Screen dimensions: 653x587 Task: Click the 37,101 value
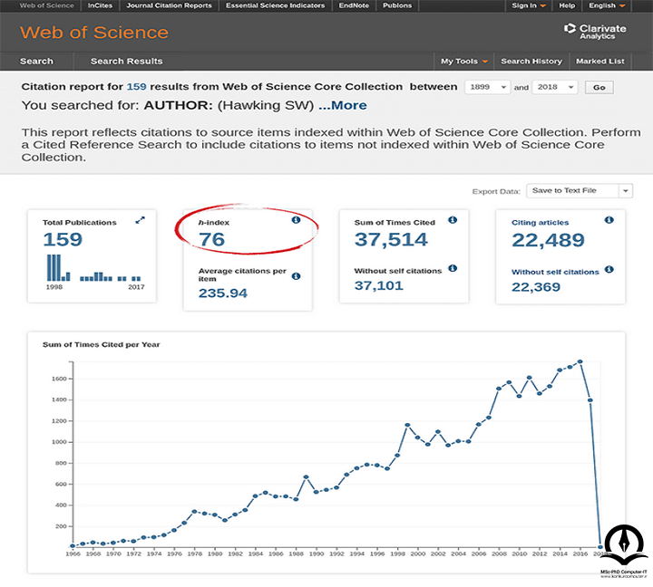click(378, 286)
